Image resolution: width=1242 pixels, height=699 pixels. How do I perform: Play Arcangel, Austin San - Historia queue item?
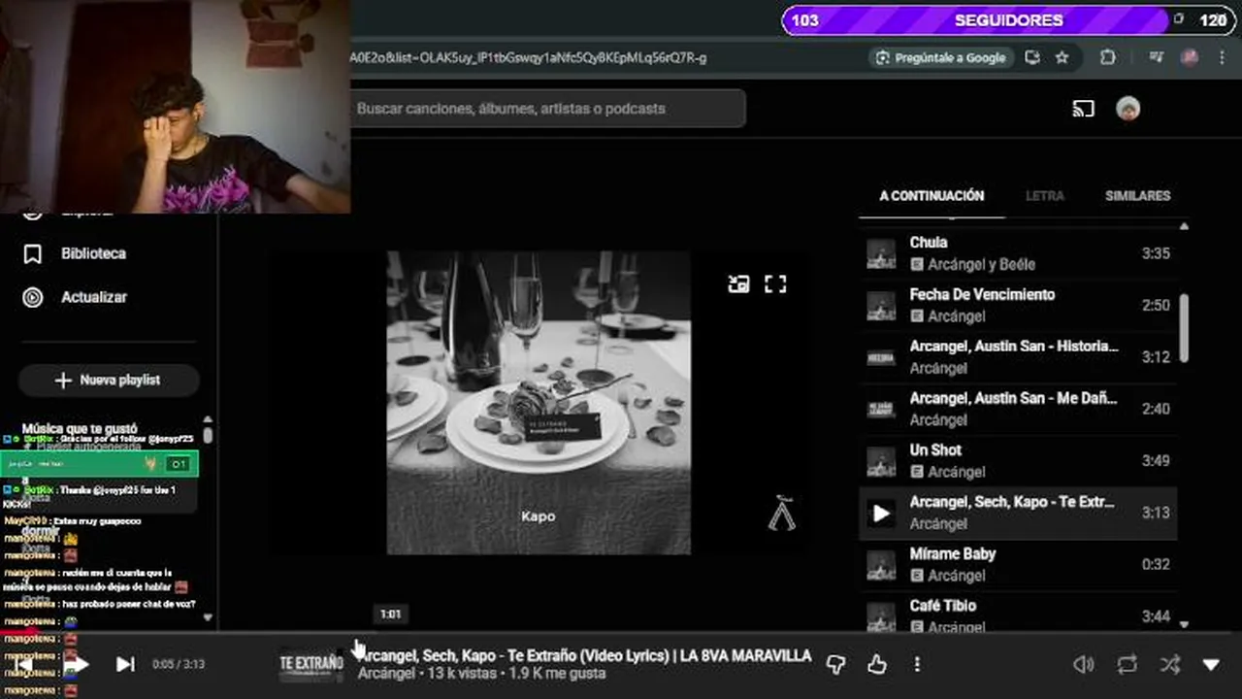point(1018,357)
